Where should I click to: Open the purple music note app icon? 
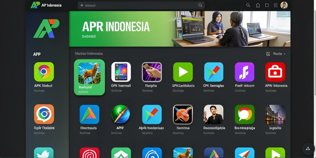coord(245,72)
